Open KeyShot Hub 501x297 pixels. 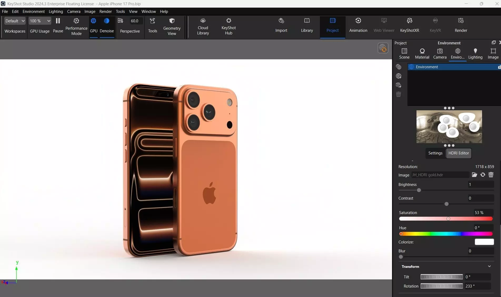229,27
